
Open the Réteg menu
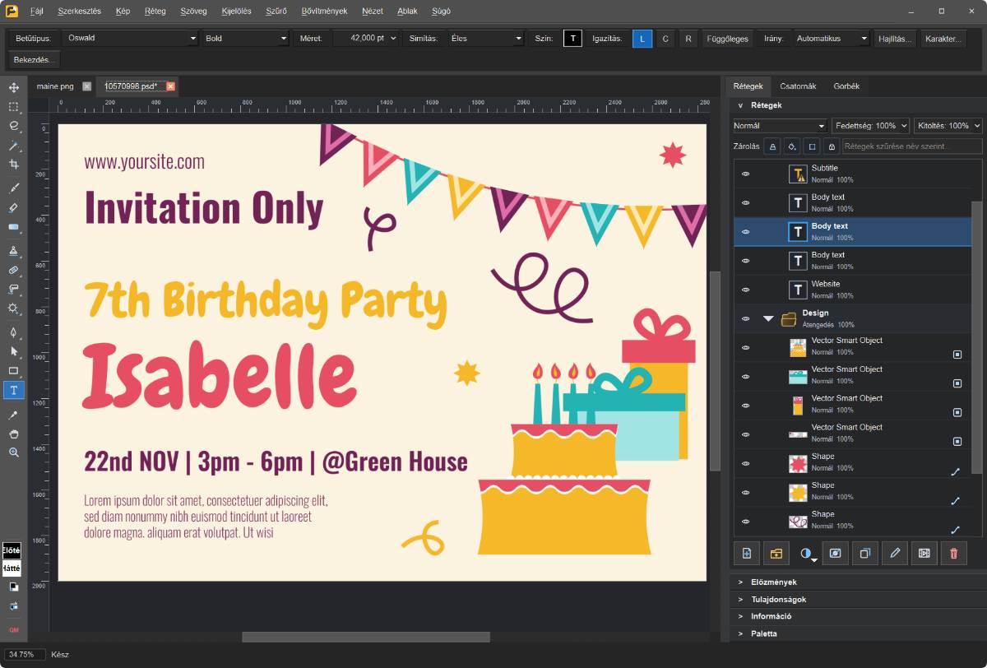(x=155, y=12)
